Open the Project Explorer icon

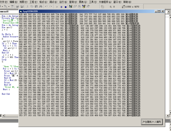point(71,7)
